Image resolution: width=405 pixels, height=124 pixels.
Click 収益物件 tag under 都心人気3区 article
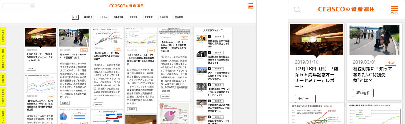pyautogui.click(x=98, y=104)
